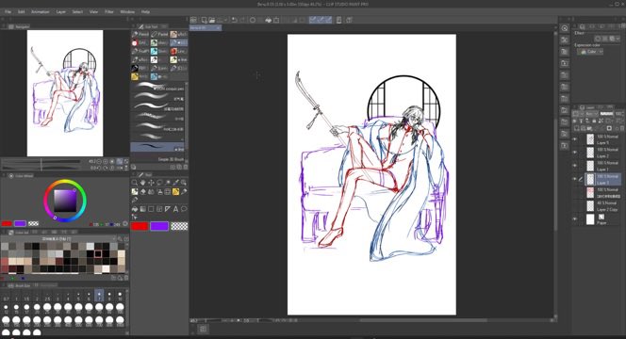Toggle visibility of Paper layer
Screen dimensions: 626x339
(x=575, y=219)
